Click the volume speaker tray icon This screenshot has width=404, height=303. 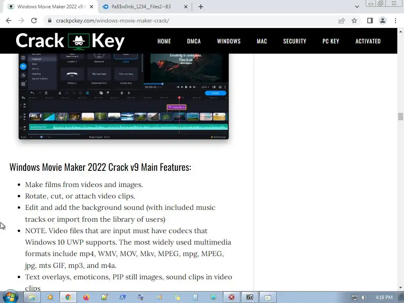364,297
